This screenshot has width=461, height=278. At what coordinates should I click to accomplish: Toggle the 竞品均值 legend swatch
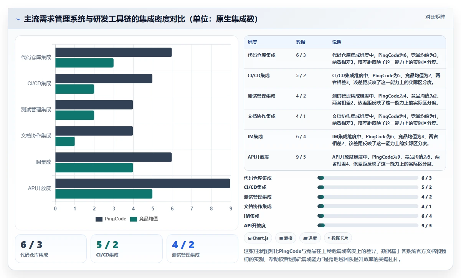[134, 219]
